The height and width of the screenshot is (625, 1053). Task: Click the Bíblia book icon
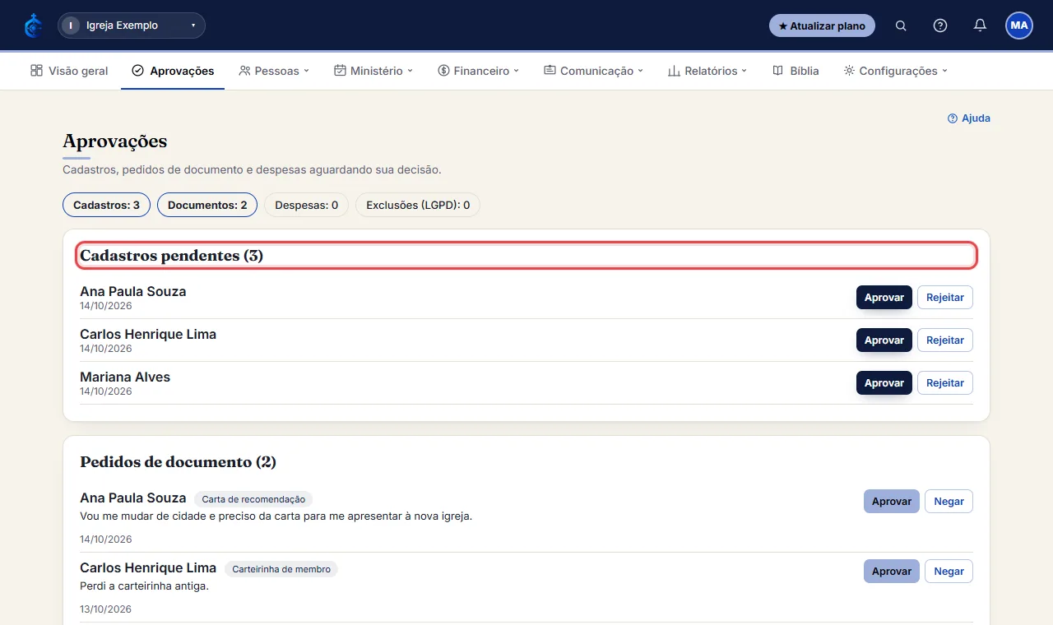pos(777,71)
